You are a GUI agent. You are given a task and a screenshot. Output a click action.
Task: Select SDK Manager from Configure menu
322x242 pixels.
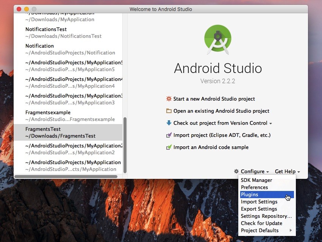click(x=267, y=180)
